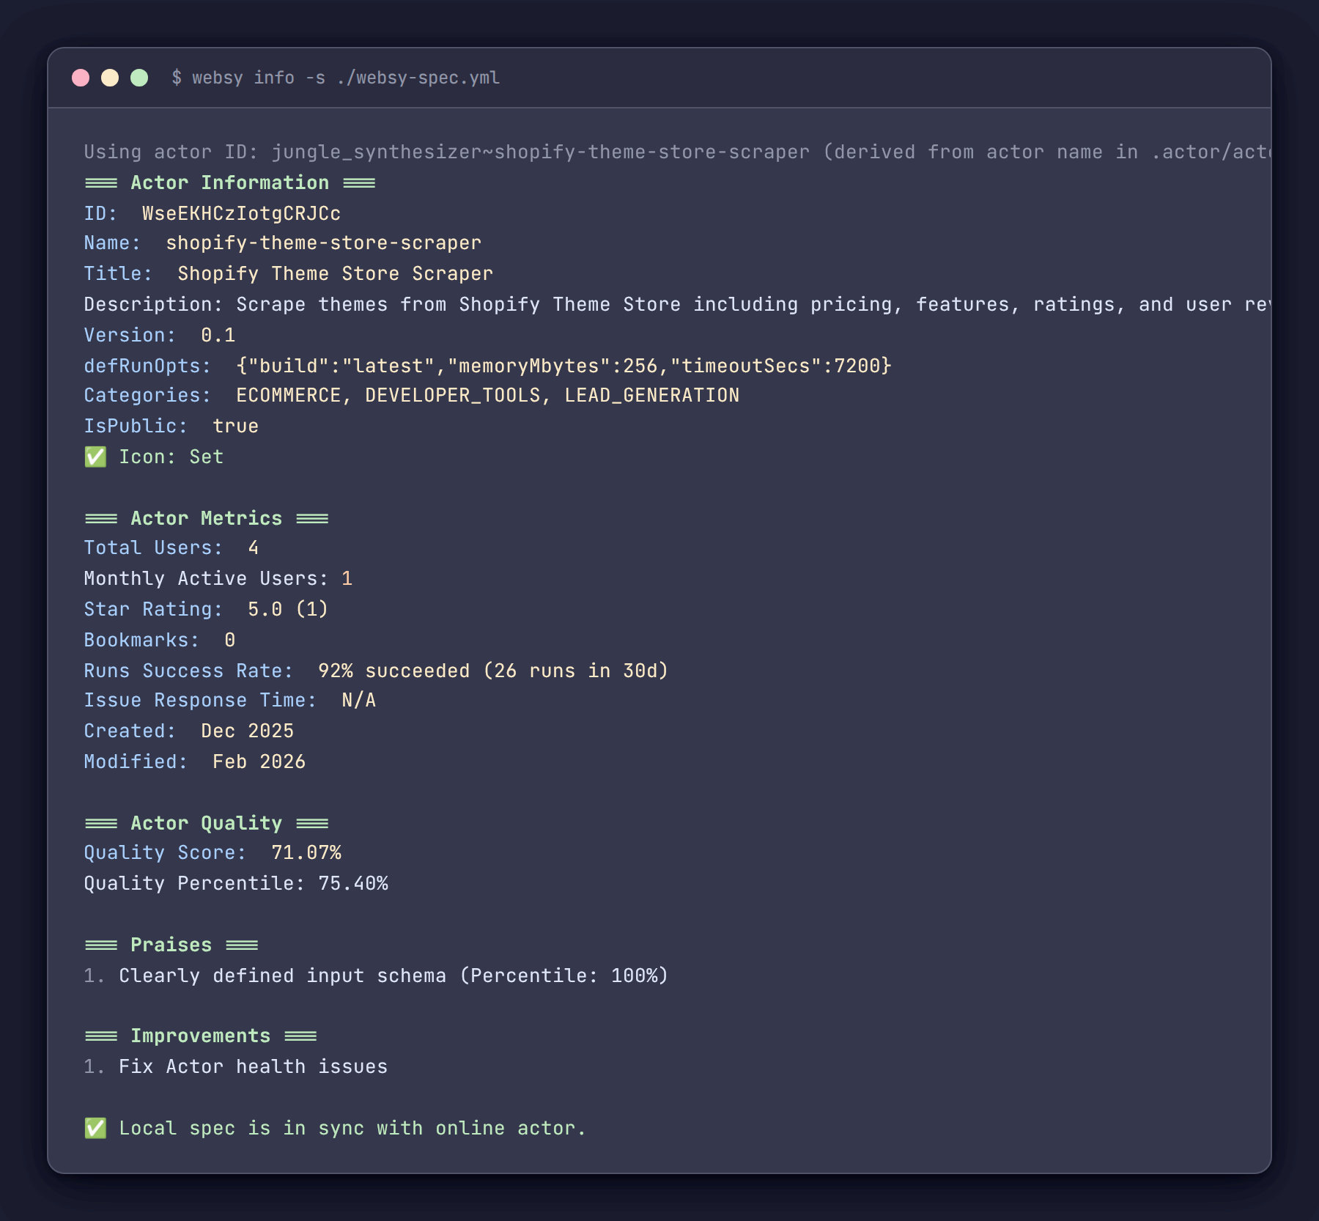Screen dimensions: 1319x1221
Task: Click the Modified: label
Action: pos(136,761)
